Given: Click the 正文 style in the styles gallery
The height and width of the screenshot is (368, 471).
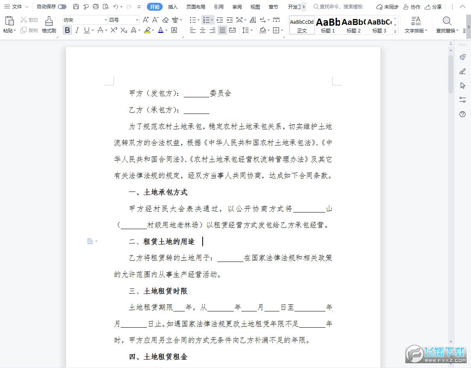Looking at the screenshot, I should (302, 25).
